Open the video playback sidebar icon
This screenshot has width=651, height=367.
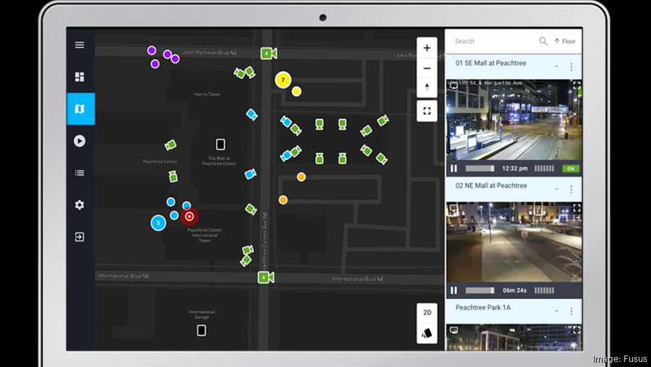pos(80,141)
